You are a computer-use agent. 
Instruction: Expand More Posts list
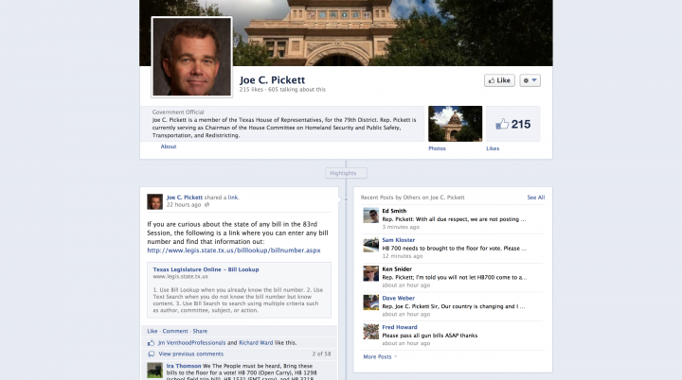[380, 356]
